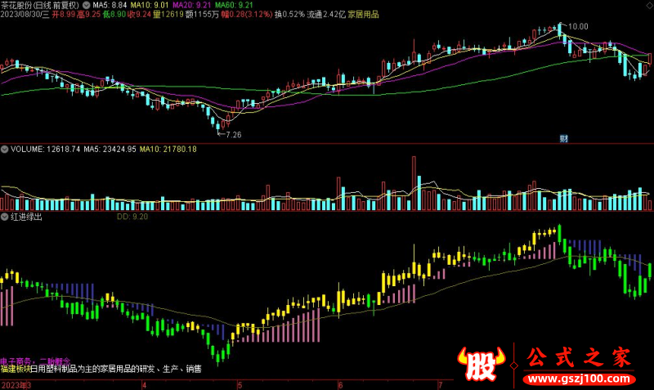Viewport: 654px width, 390px height.
Task: Open the 福建板块 region link
Action: pyautogui.click(x=16, y=369)
